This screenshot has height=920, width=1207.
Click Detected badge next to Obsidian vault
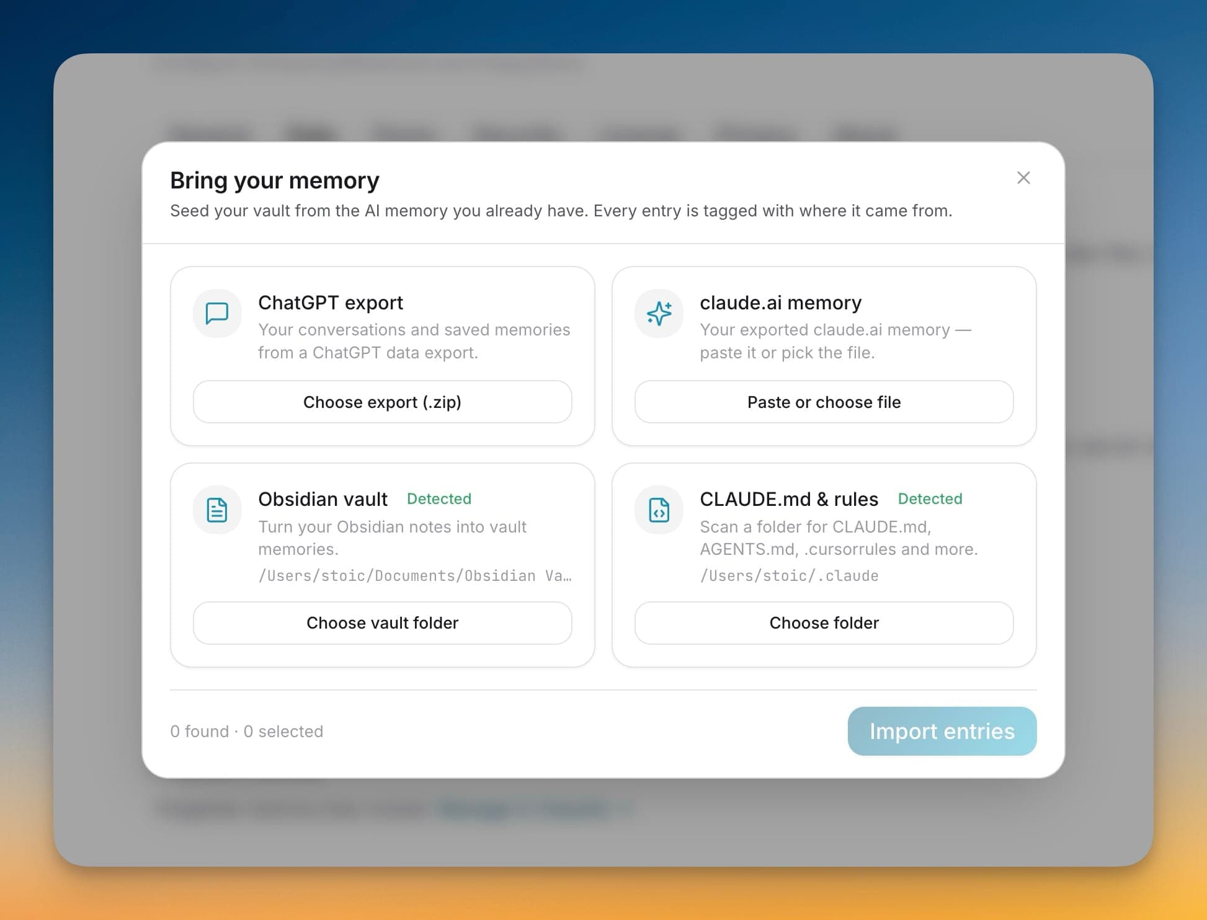(x=439, y=499)
